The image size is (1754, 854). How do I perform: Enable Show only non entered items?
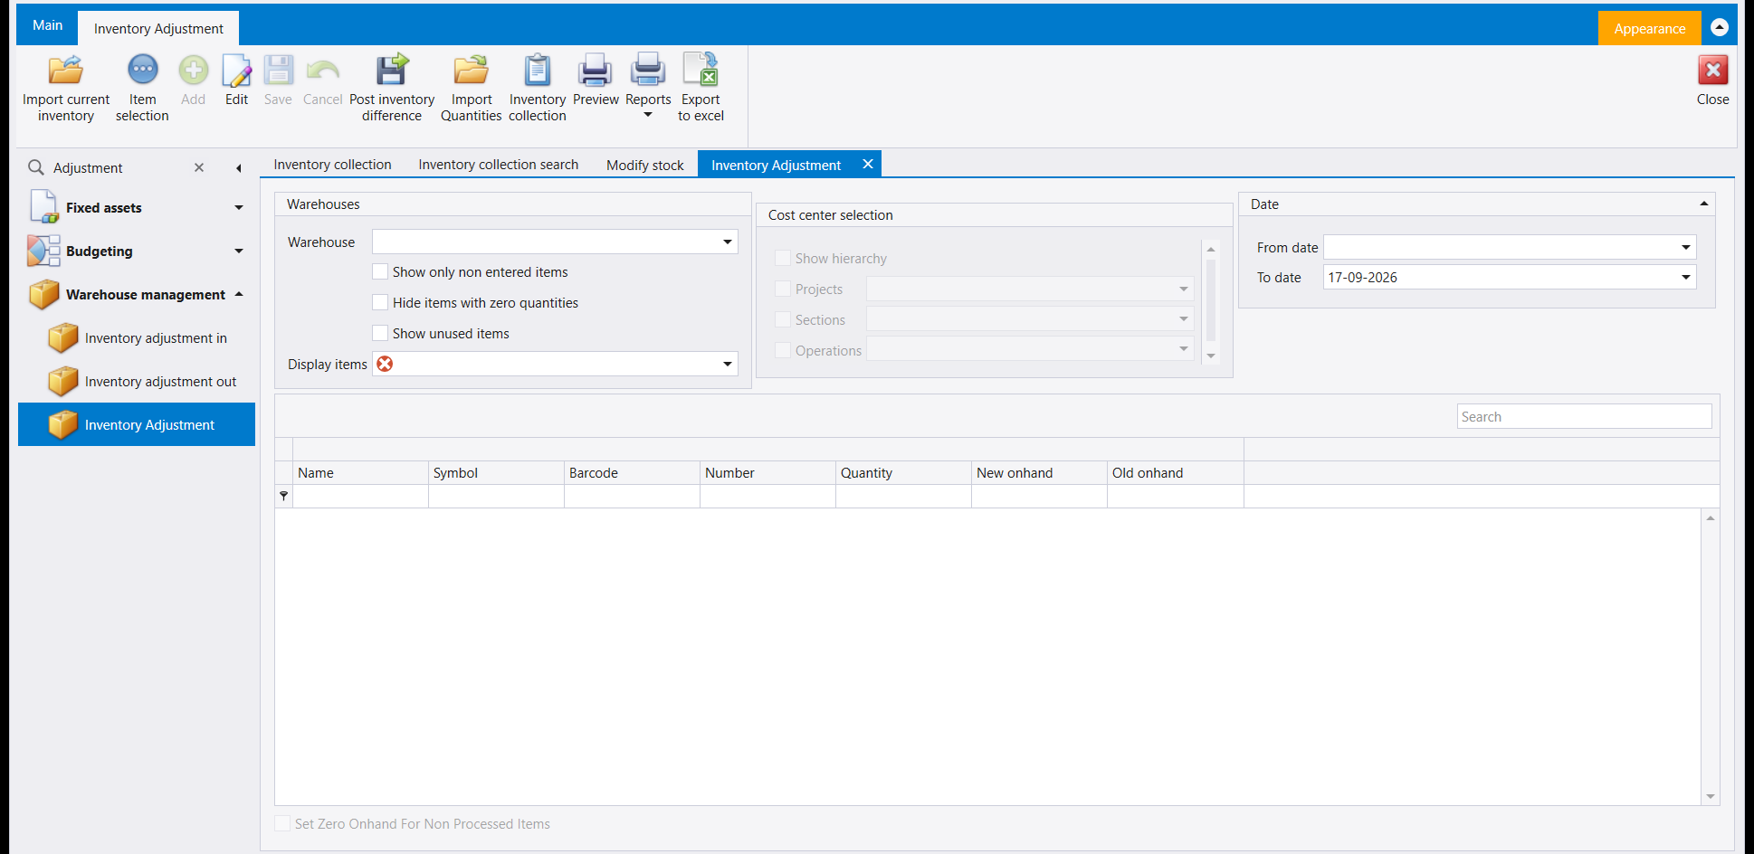point(380,271)
